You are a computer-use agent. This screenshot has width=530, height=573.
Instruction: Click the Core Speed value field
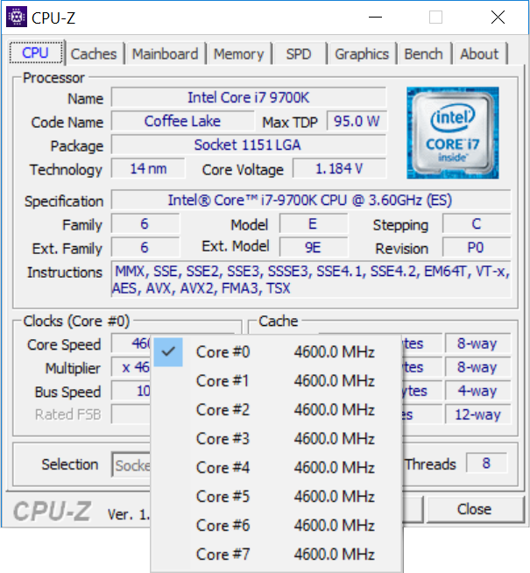pyautogui.click(x=131, y=343)
